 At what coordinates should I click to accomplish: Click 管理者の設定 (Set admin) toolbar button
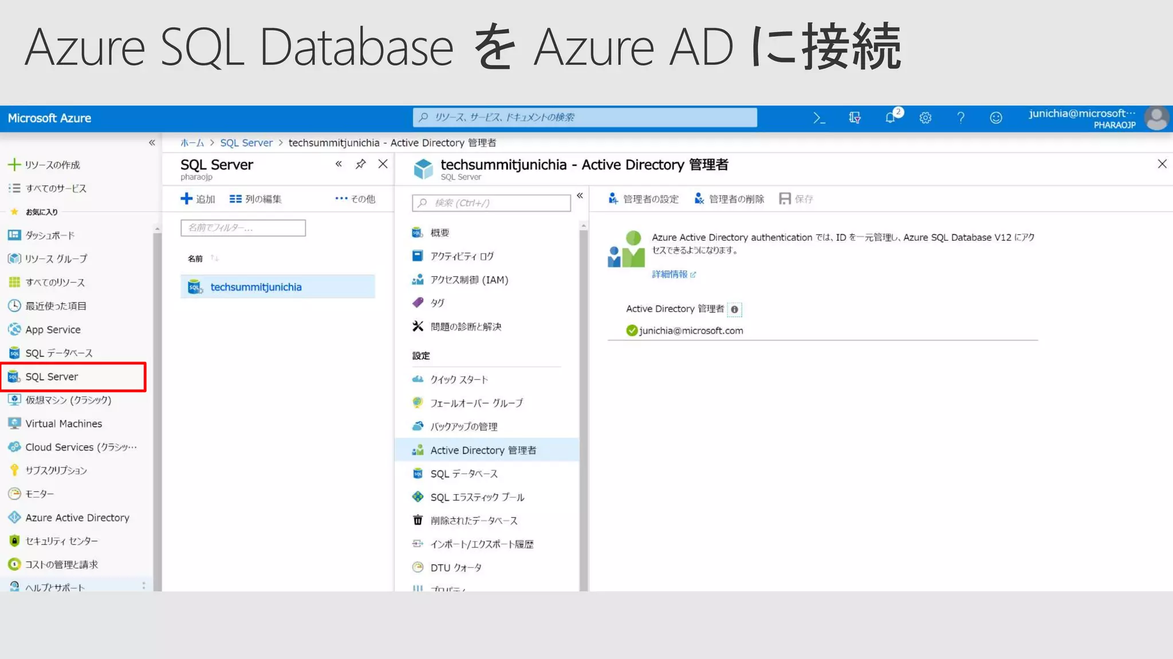[643, 199]
